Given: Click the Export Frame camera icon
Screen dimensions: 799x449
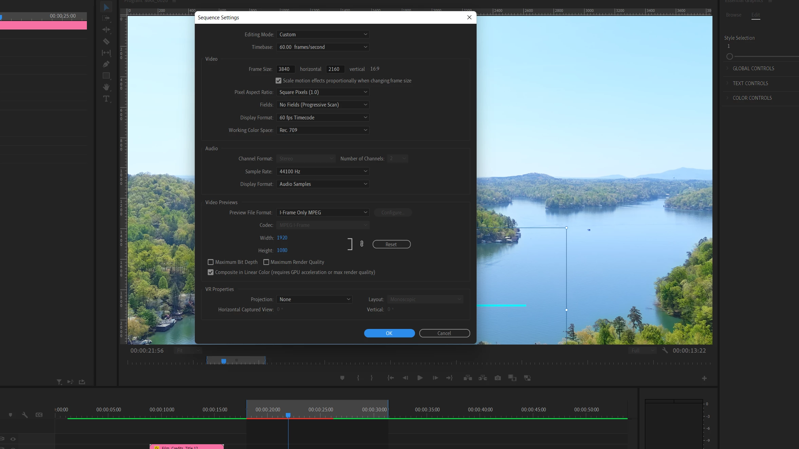Looking at the screenshot, I should click(498, 378).
